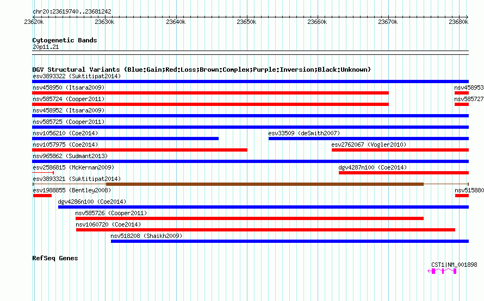Click the nsv458953 label at right edge

pos(469,87)
